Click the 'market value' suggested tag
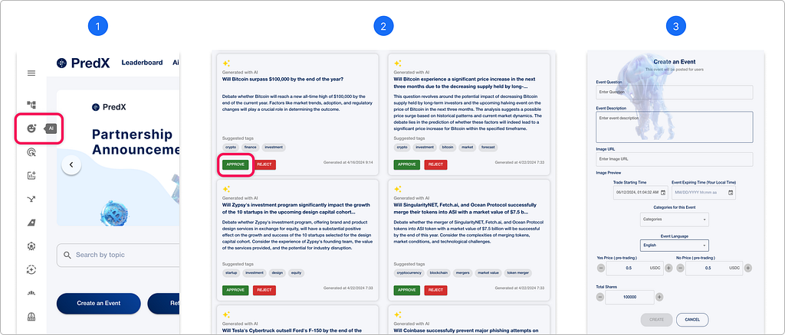 (x=487, y=273)
